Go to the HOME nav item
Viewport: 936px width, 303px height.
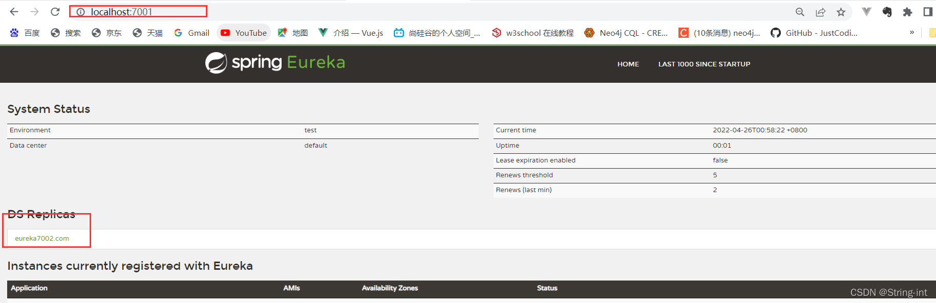(628, 64)
